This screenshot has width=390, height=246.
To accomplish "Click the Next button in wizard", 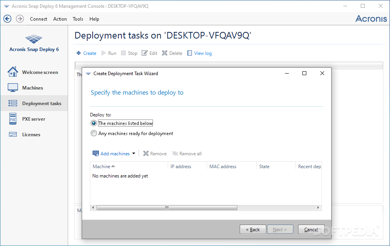I will tap(280, 229).
